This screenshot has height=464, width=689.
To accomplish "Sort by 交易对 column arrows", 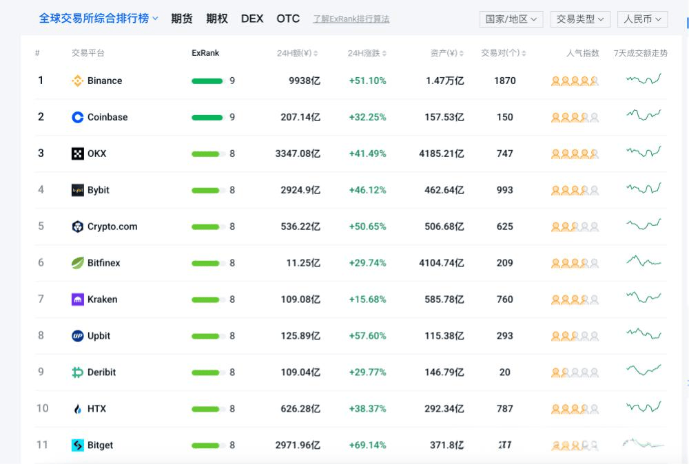I will point(524,54).
